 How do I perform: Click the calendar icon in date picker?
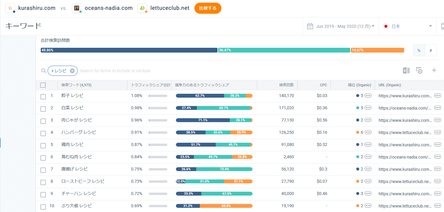(310, 26)
